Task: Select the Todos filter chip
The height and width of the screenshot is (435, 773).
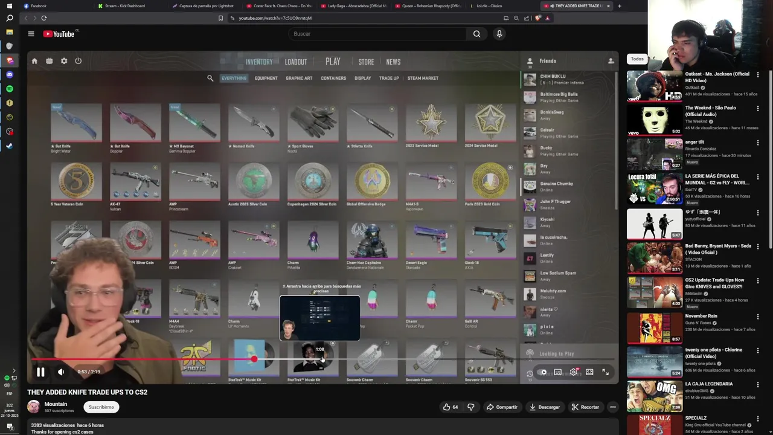Action: coord(637,59)
